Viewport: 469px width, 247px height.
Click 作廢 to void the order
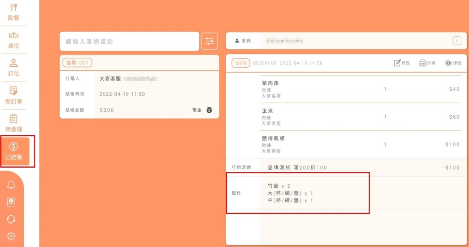pyautogui.click(x=453, y=63)
